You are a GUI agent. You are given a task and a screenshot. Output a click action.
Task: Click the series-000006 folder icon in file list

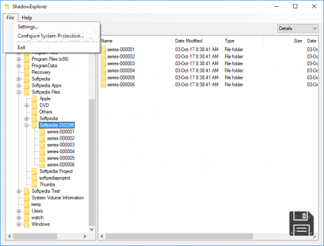[x=103, y=84]
